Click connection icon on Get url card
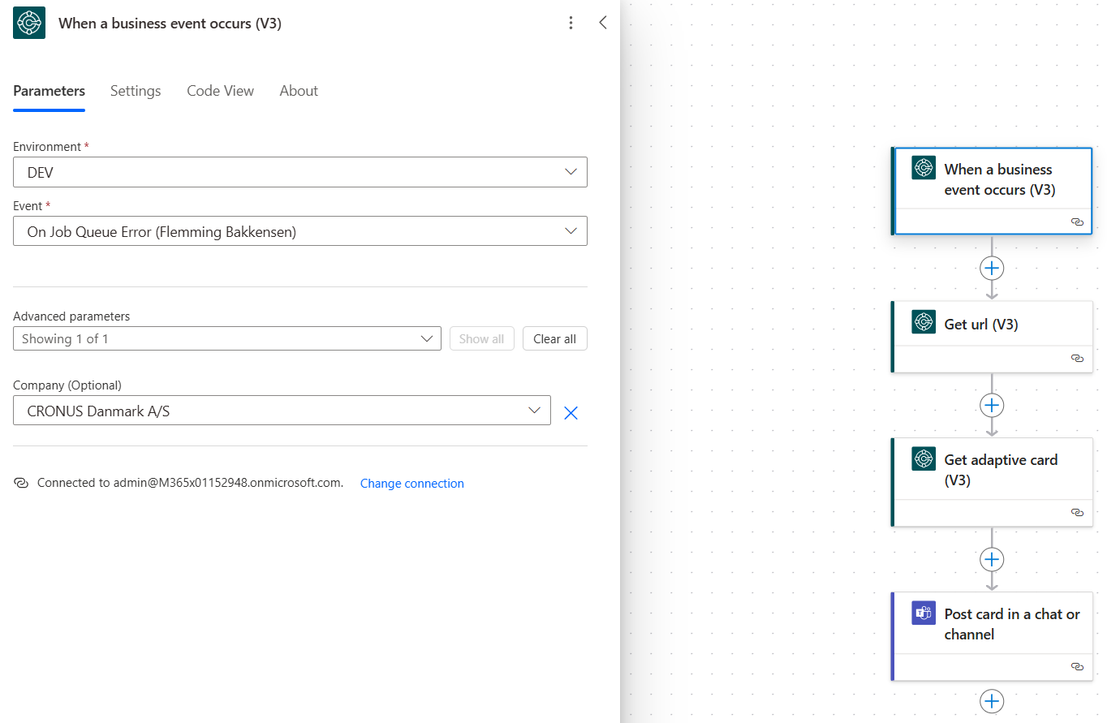The height and width of the screenshot is (723, 1107). click(x=1077, y=357)
